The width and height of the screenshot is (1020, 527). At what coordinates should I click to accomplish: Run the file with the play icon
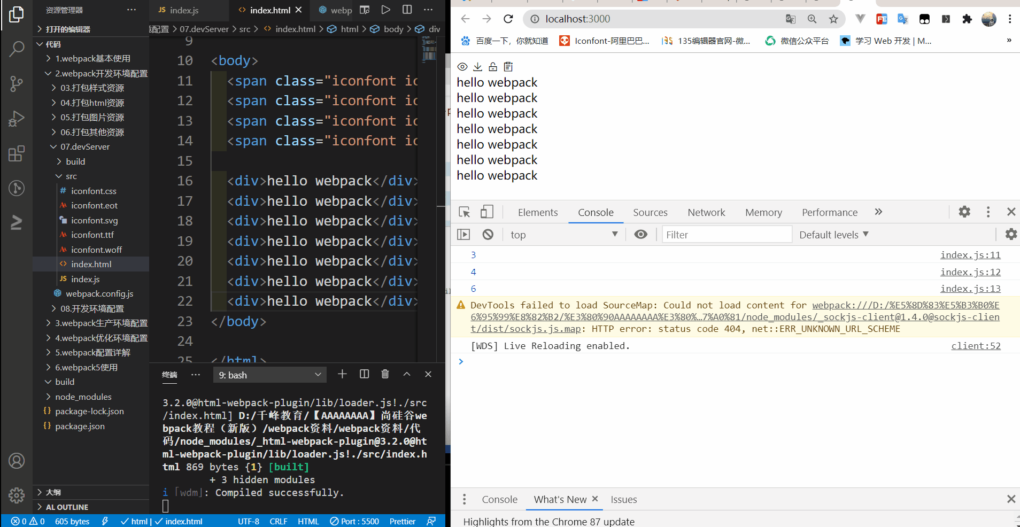[x=386, y=10]
